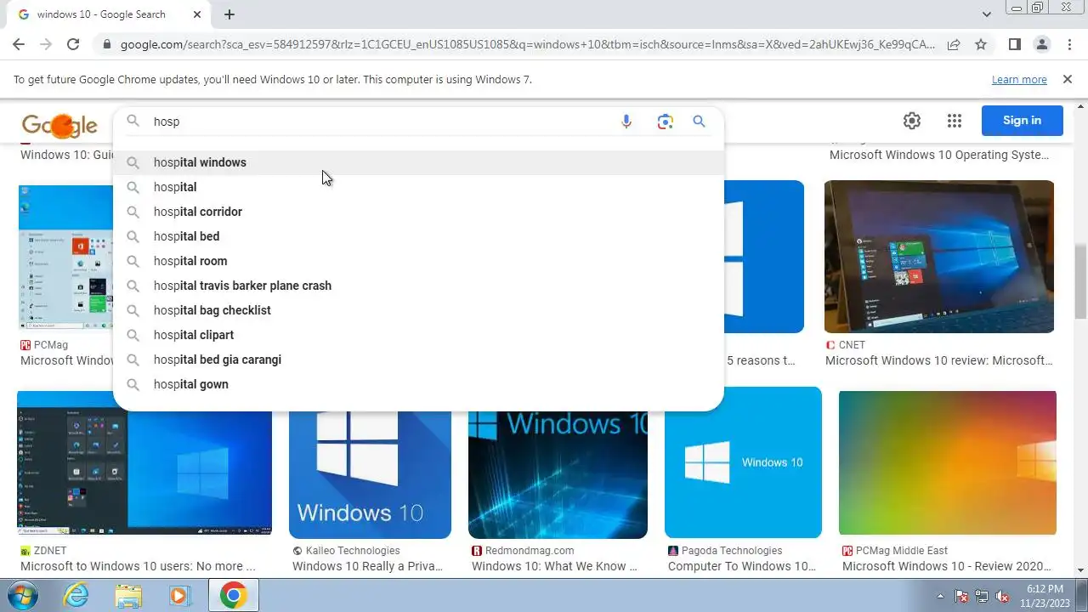Reload the current page
The width and height of the screenshot is (1088, 612).
click(x=73, y=44)
